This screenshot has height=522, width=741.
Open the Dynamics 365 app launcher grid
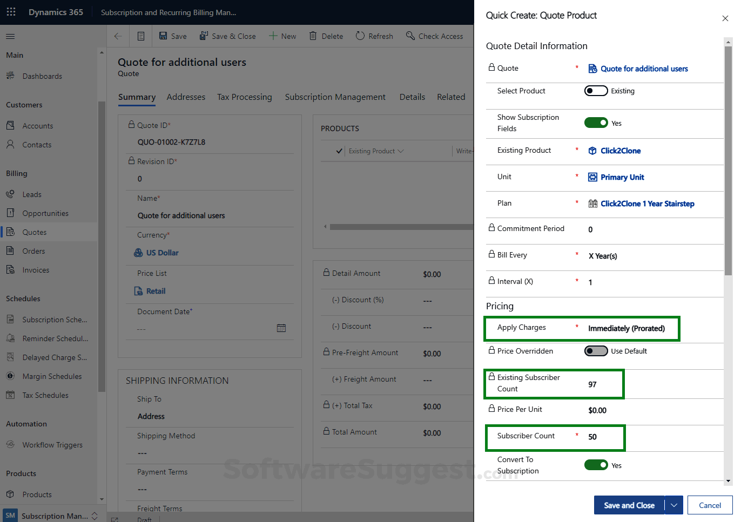(11, 12)
